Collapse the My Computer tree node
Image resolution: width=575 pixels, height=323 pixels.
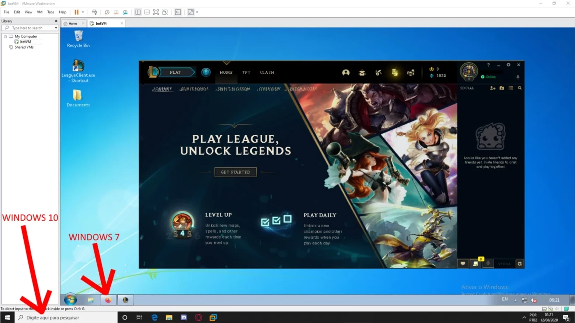(x=6, y=36)
